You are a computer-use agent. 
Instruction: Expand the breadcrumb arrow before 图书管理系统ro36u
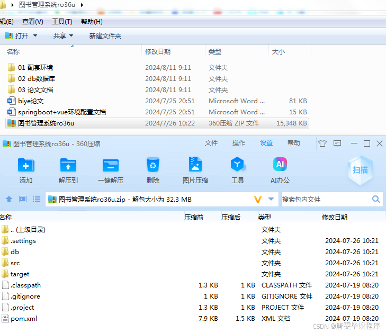[x=12, y=5]
